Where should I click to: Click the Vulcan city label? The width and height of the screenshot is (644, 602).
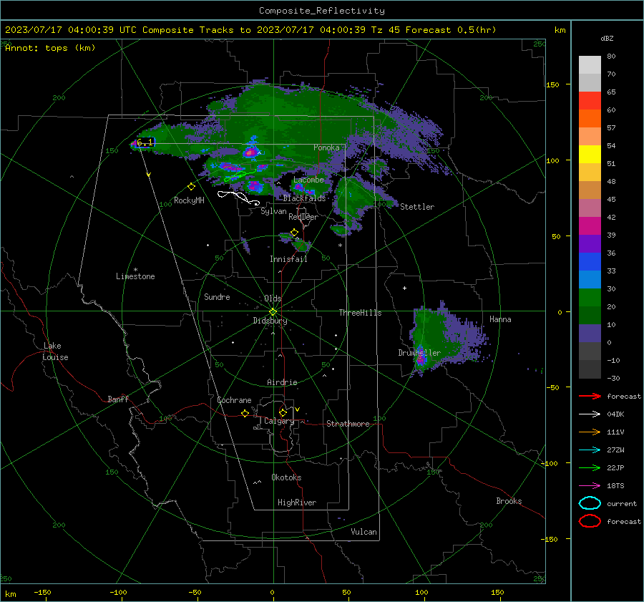[x=364, y=532]
